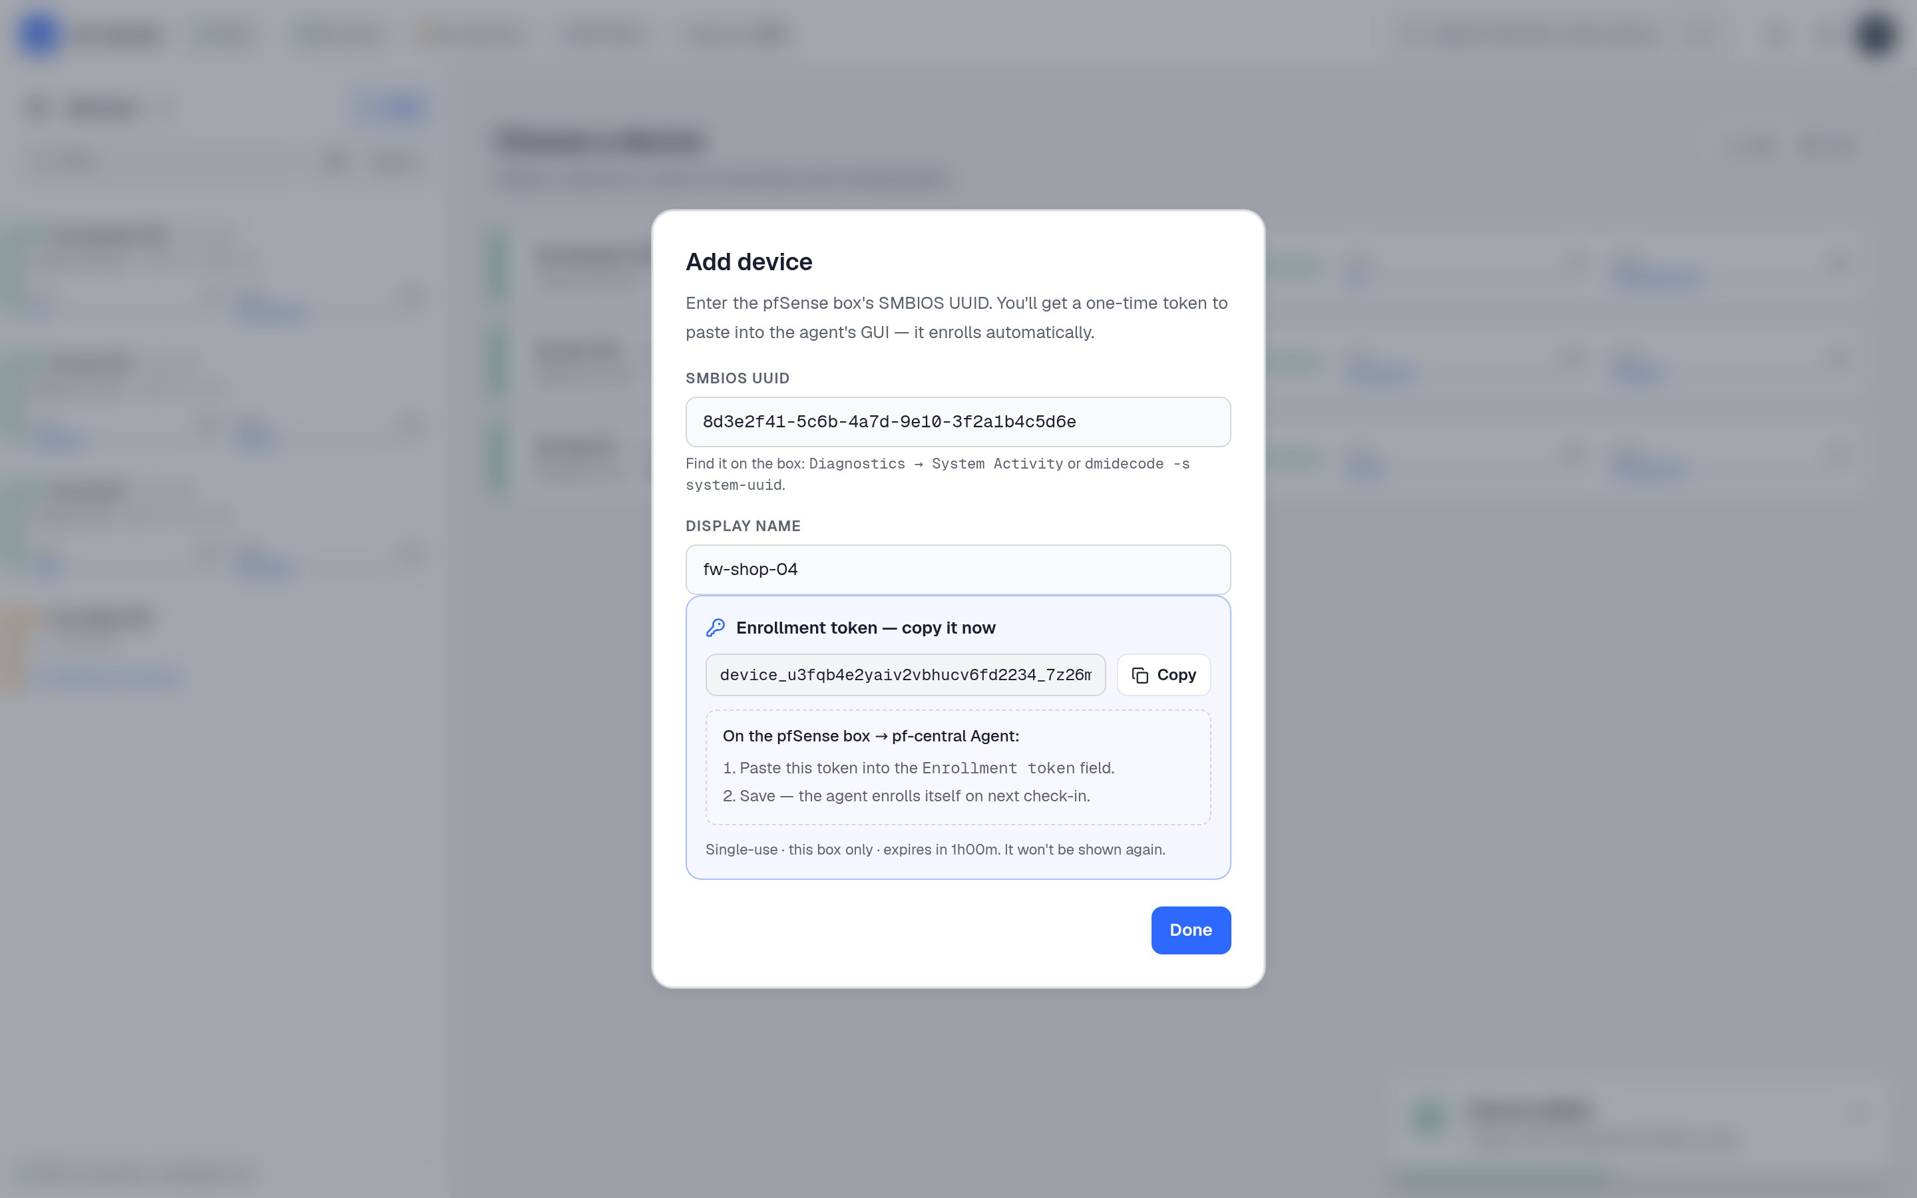Click the intro paragraph about SMBIOS UUID
The width and height of the screenshot is (1917, 1198).
[957, 317]
